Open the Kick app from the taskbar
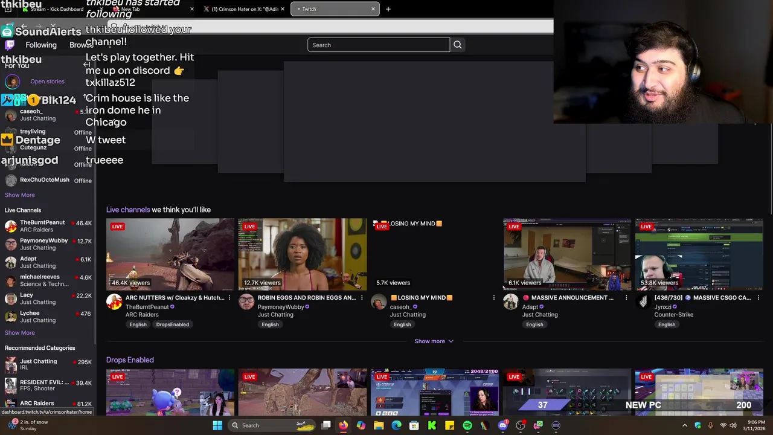Screen dimensions: 773x435 pyautogui.click(x=432, y=425)
